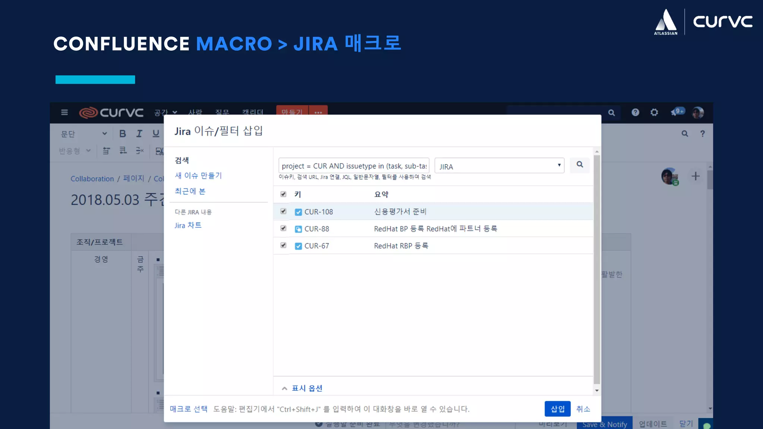Screen dimensions: 763x429
Task: Uncheck the CUR-108 issue checkbox
Action: [x=284, y=211]
